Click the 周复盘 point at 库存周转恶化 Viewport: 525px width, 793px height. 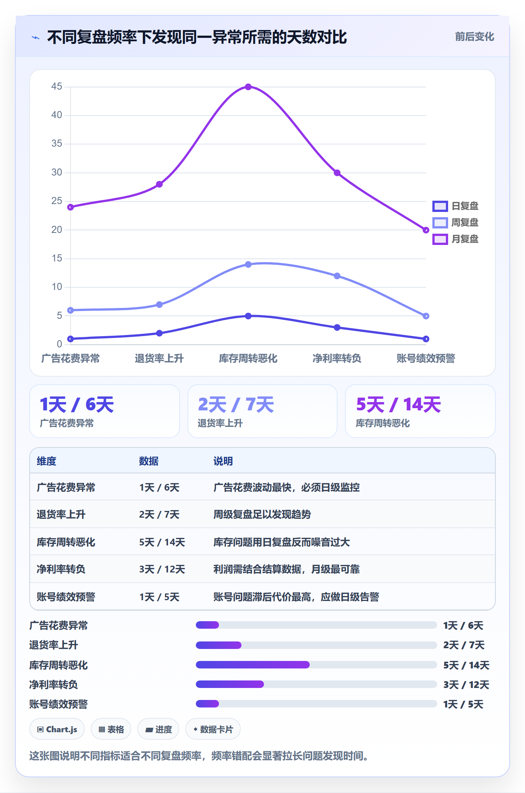248,264
